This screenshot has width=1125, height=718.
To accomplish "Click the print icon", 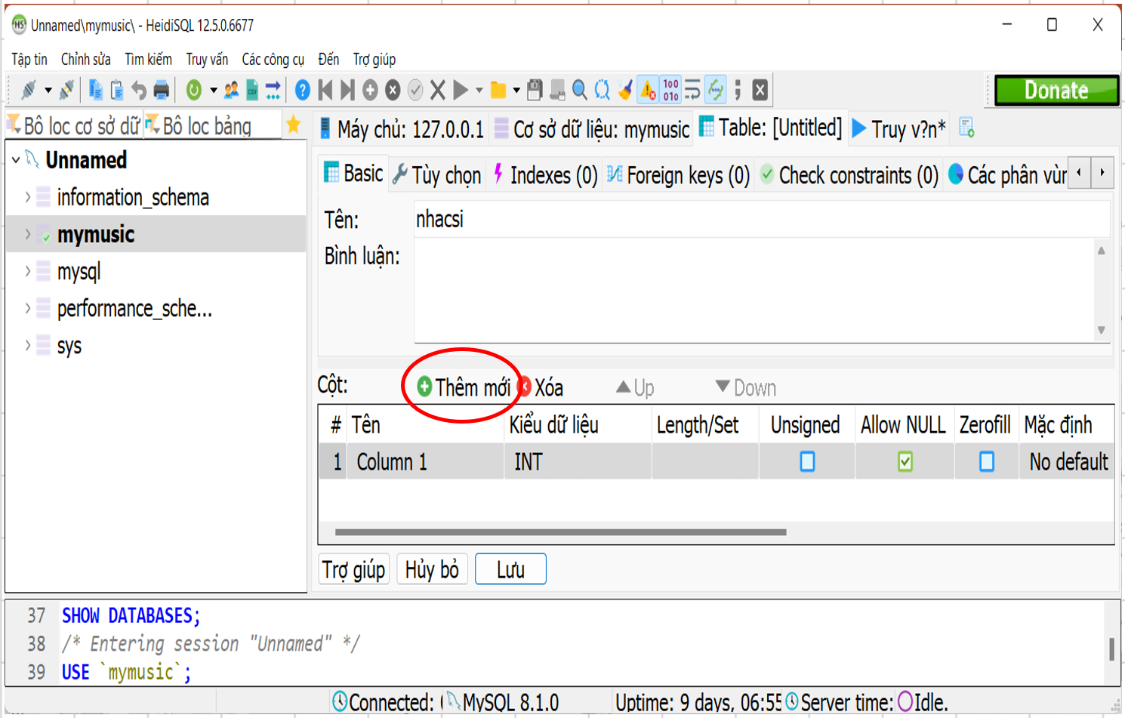I will [x=162, y=91].
